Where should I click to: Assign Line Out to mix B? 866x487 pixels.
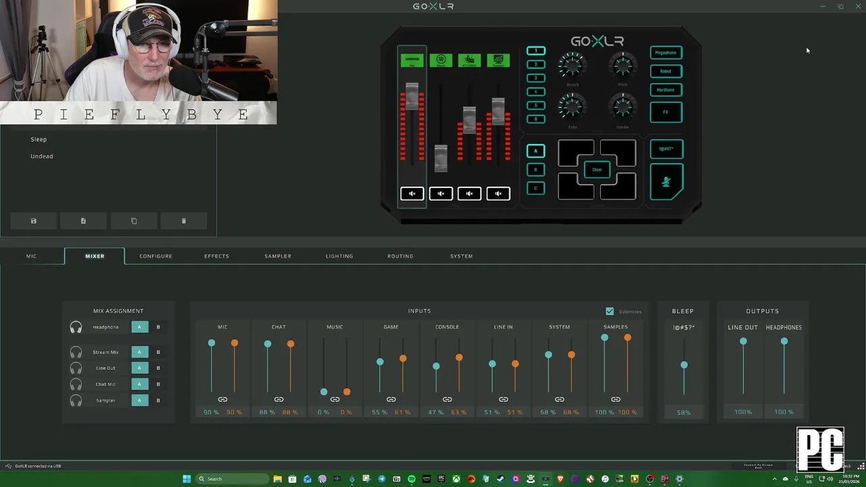158,368
